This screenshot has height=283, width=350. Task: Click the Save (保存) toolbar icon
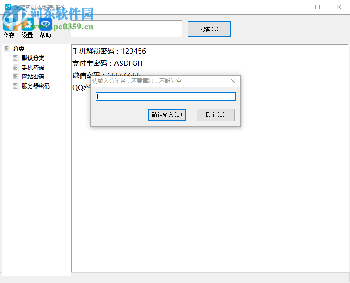click(9, 24)
